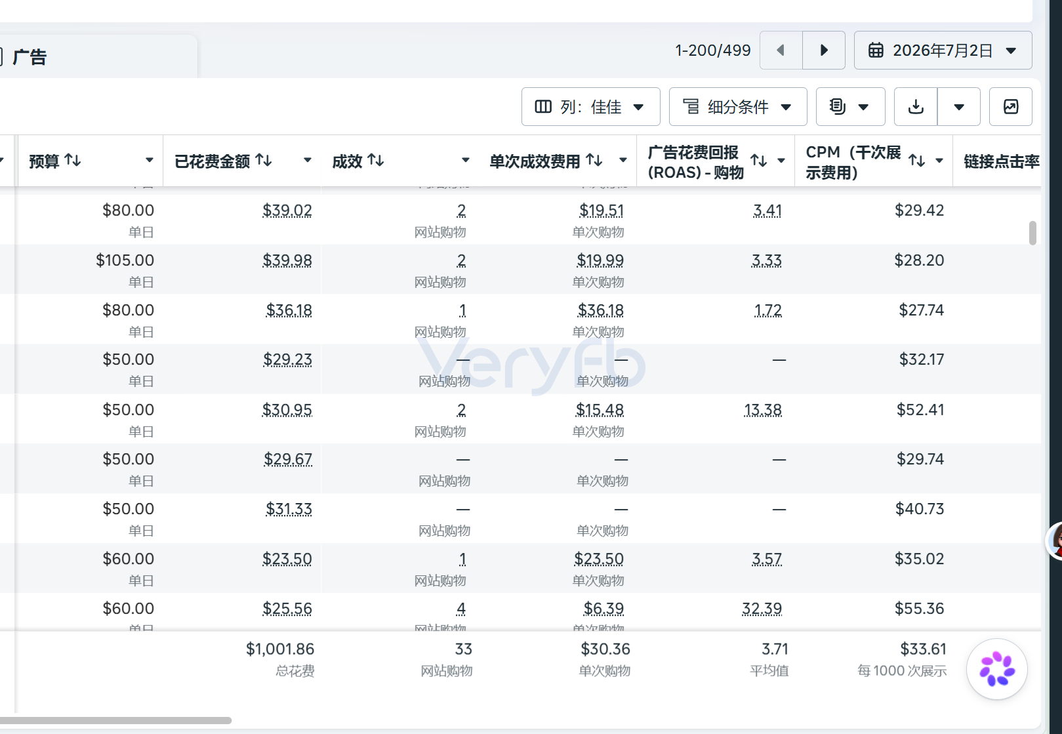Click the horizontal scrollbar thumb at bottom
1062x734 pixels.
(115, 720)
